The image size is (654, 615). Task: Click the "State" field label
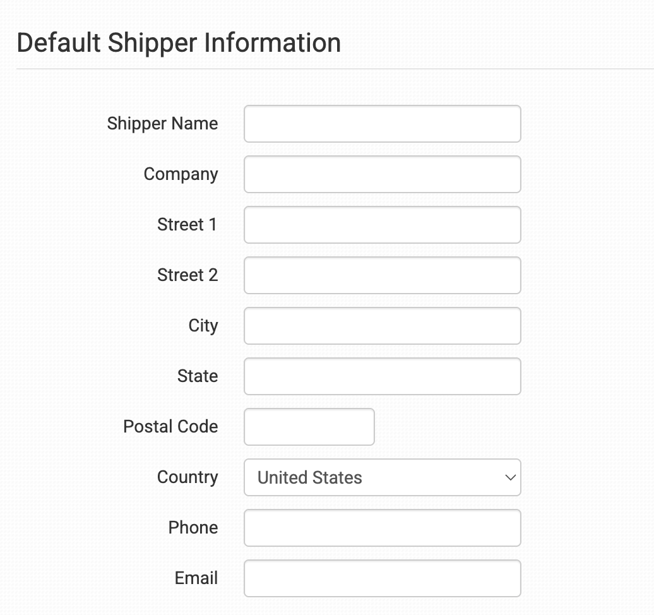pyautogui.click(x=197, y=376)
